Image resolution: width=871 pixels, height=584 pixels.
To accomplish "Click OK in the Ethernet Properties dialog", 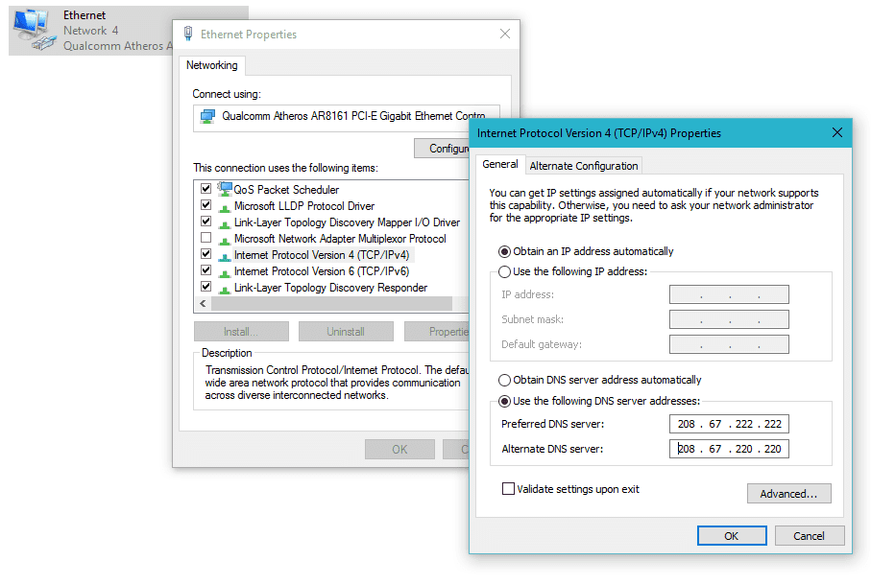I will (399, 449).
